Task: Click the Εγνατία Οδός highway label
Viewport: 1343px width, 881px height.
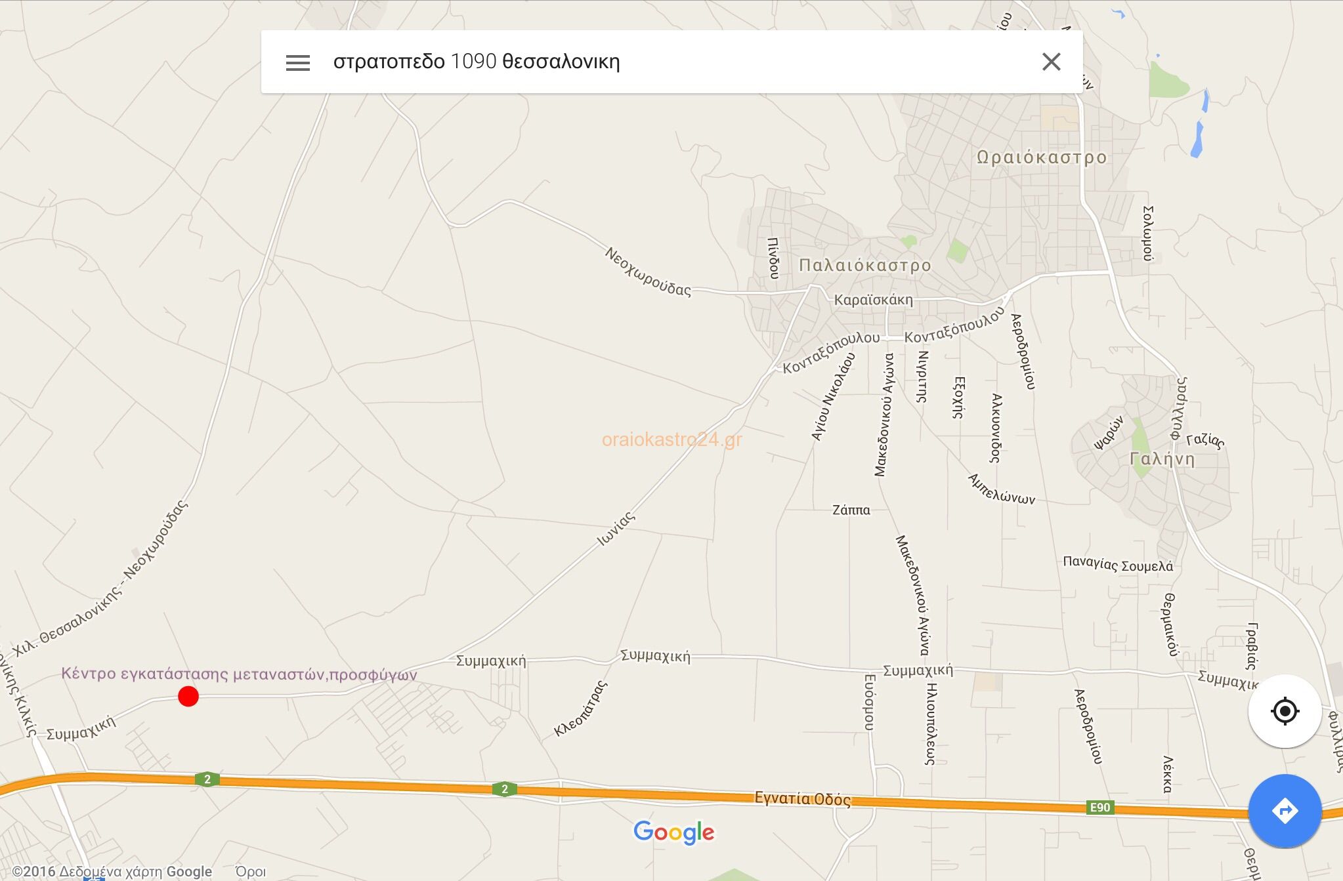Action: (802, 798)
